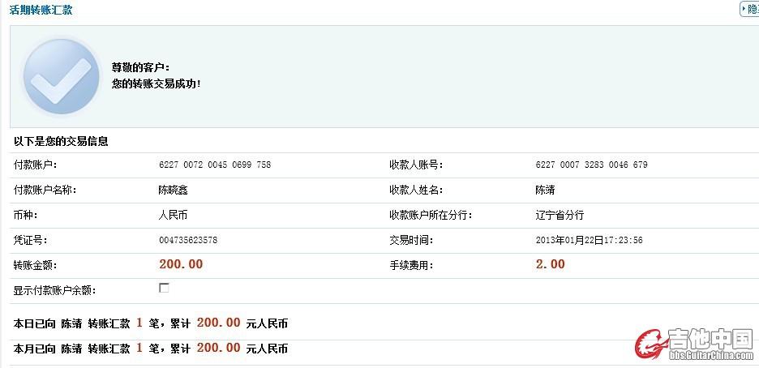
Task: Click the payer name 陈晓鑫
Action: 174,190
